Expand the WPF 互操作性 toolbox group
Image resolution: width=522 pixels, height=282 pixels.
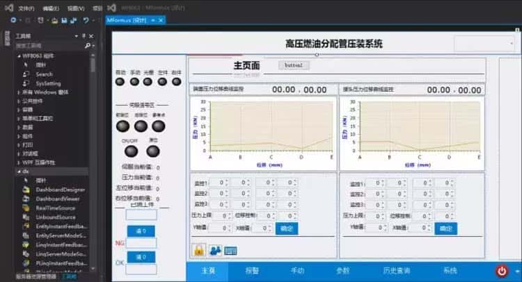(19, 163)
